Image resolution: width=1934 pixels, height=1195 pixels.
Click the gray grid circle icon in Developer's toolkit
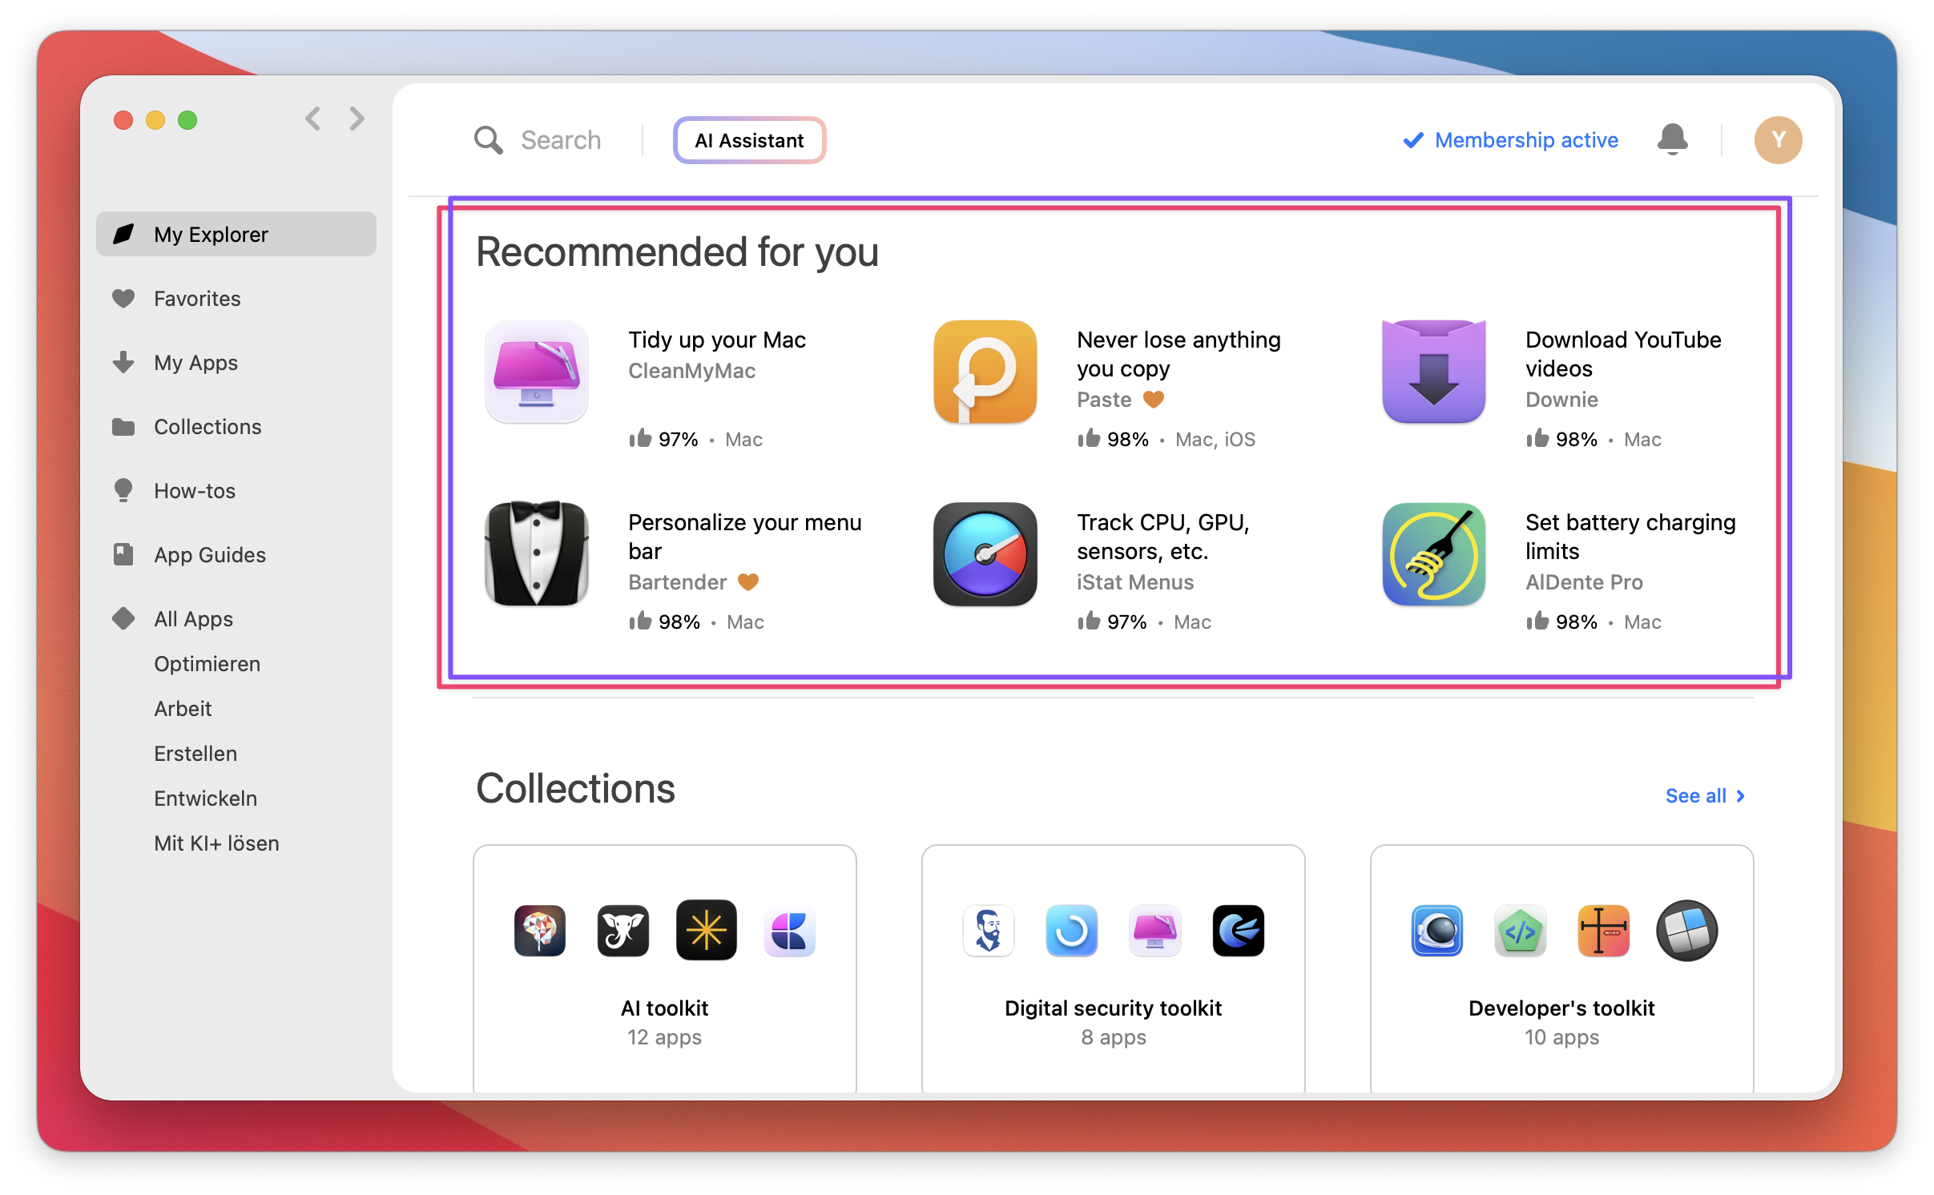click(1687, 931)
